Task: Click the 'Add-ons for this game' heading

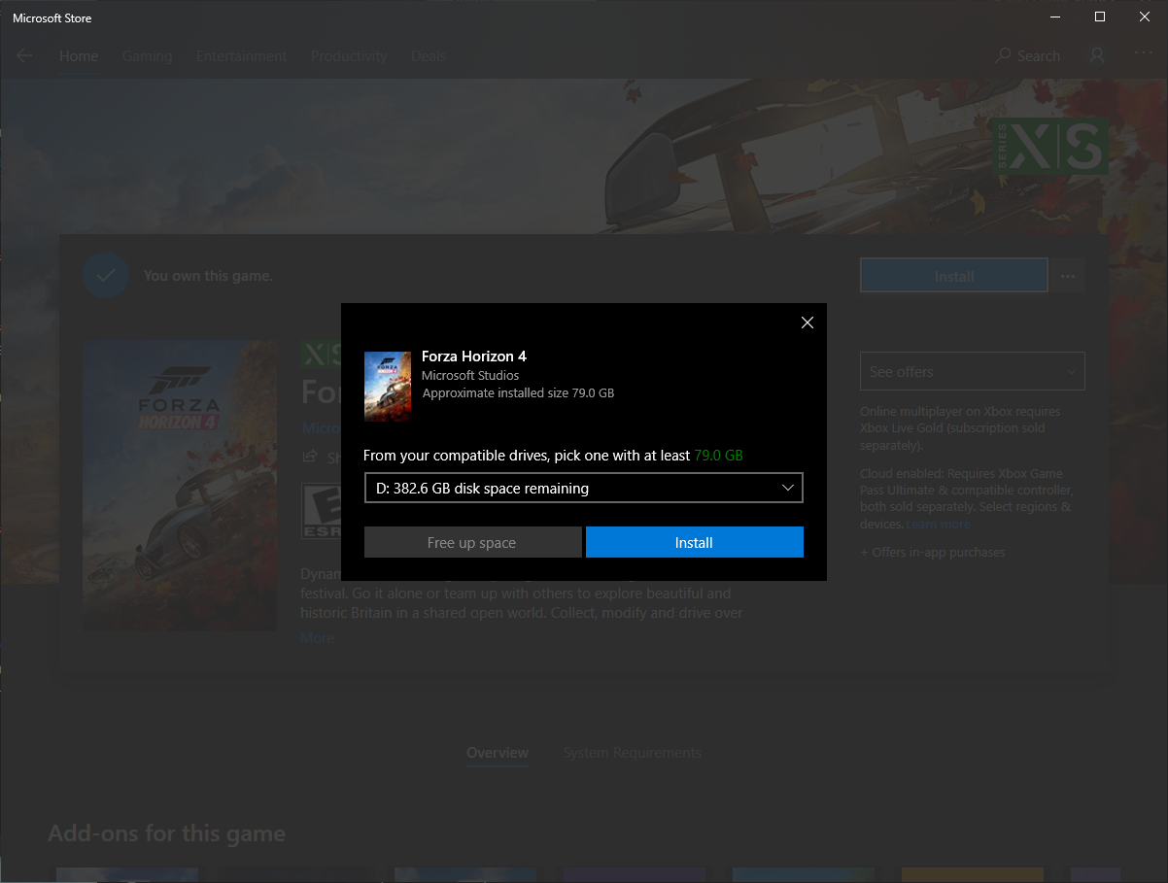Action: [x=166, y=833]
